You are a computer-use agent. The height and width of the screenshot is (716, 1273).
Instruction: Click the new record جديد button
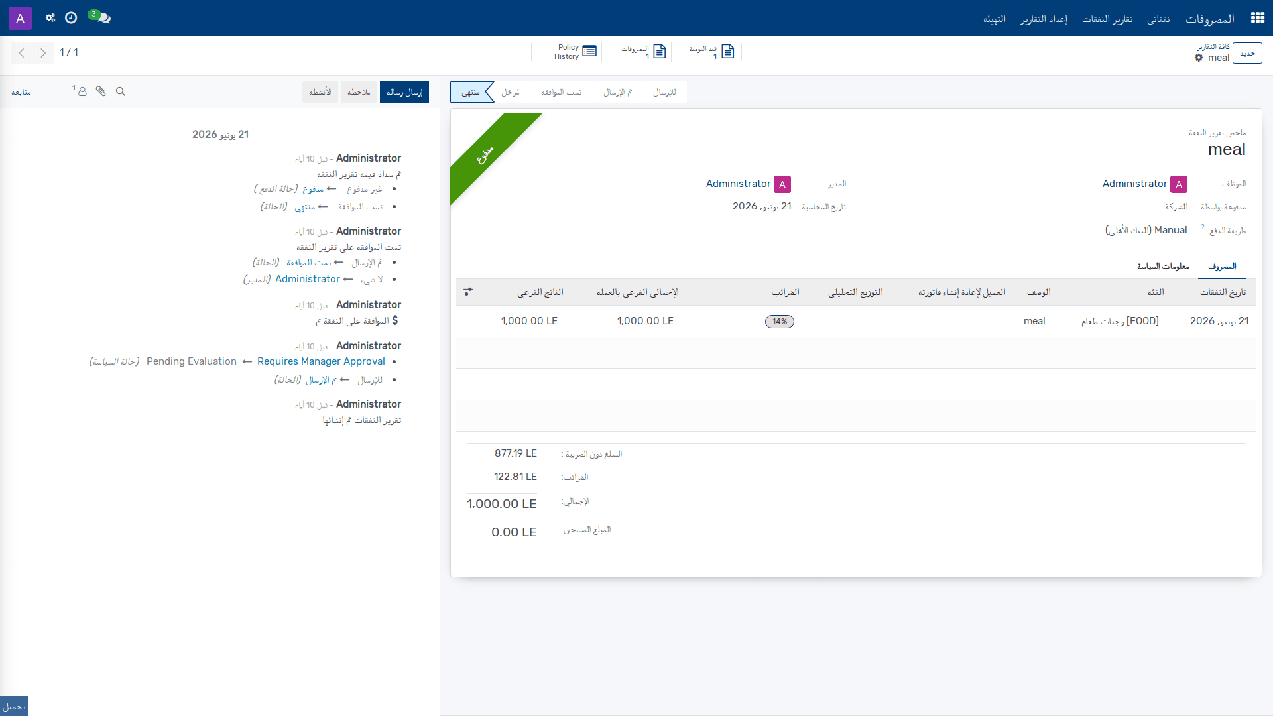pos(1247,53)
